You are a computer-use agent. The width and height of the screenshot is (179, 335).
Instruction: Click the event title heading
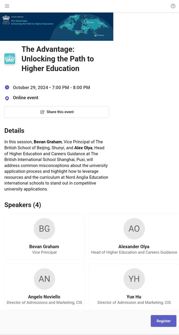tap(58, 59)
